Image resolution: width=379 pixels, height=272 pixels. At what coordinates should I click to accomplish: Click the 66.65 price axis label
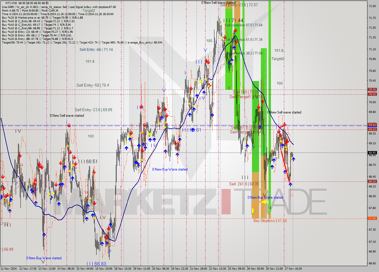372,263
